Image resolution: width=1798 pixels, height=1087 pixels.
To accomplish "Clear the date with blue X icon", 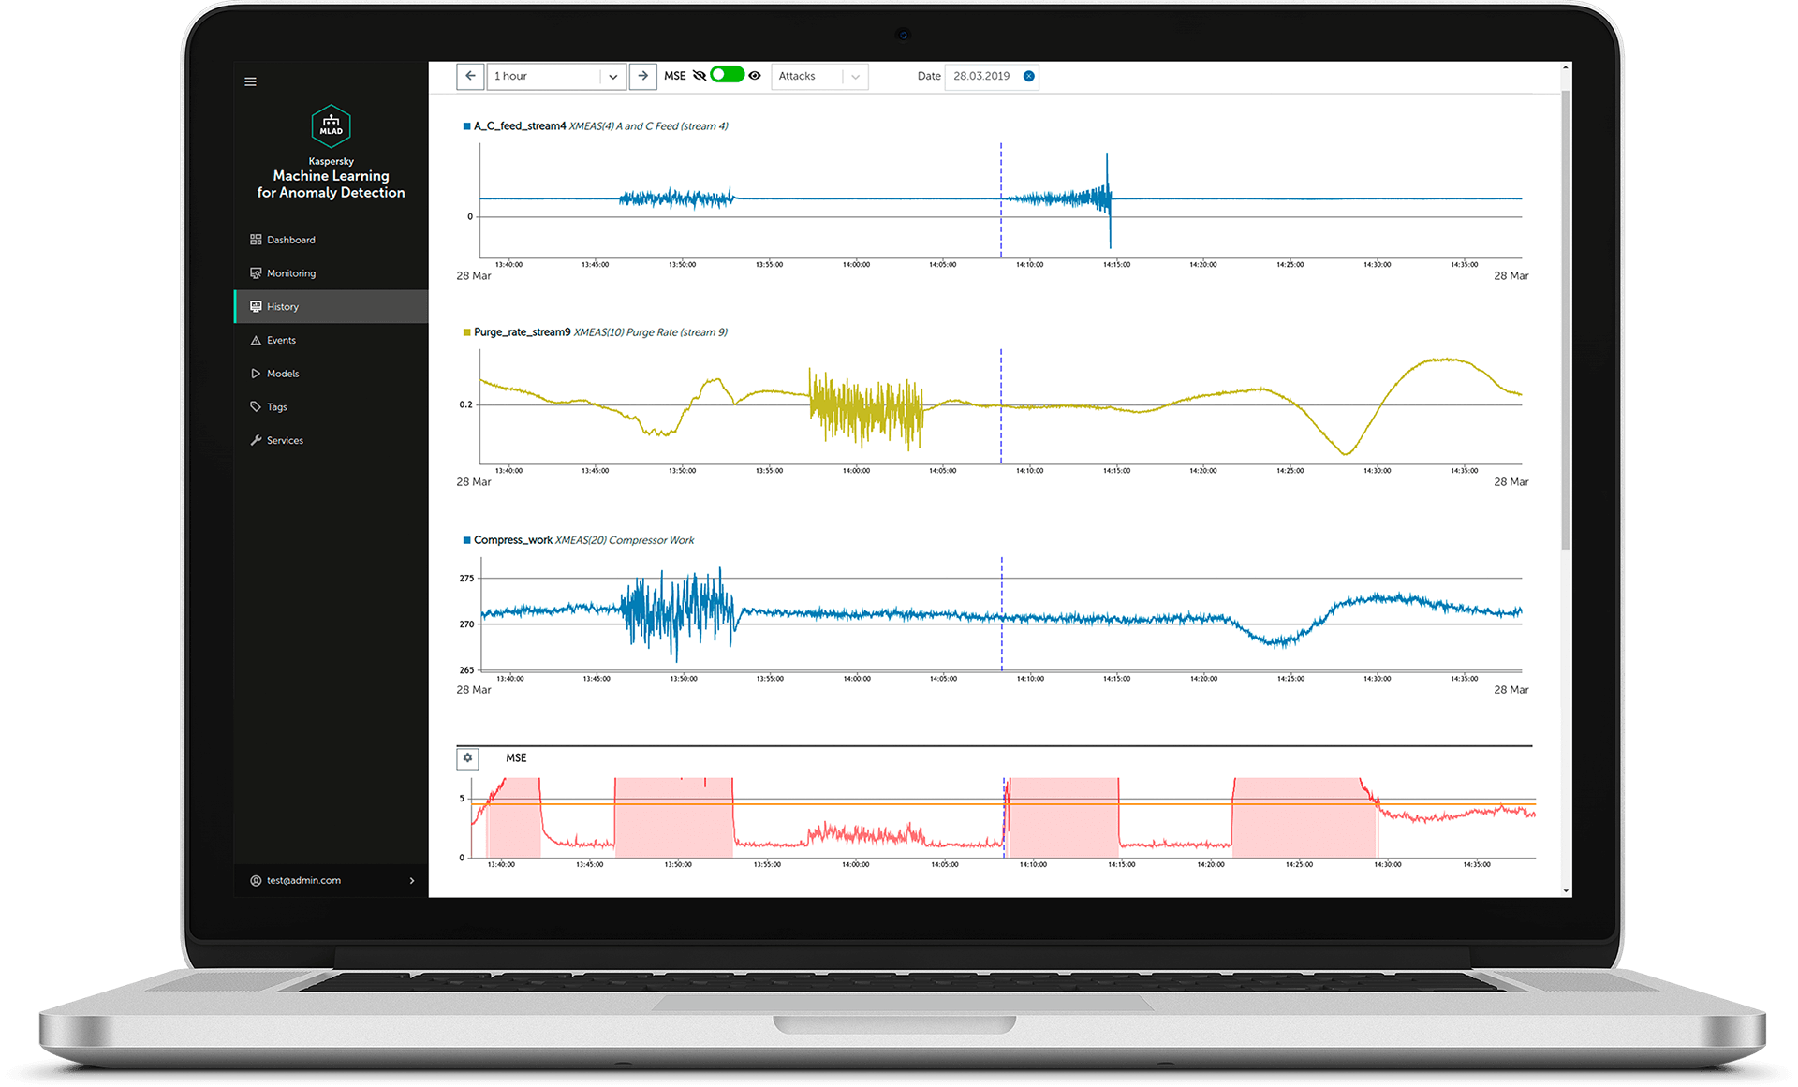I will [1029, 76].
